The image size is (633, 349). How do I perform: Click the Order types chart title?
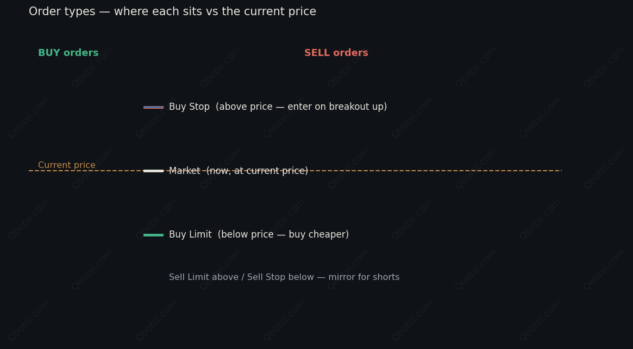click(172, 12)
